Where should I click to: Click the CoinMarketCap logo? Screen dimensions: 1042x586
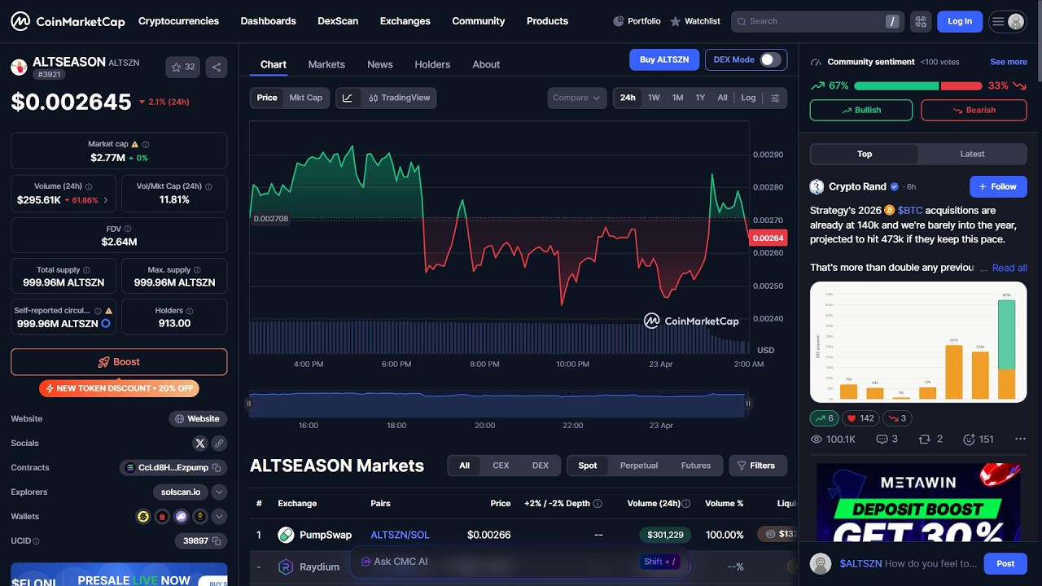(68, 21)
